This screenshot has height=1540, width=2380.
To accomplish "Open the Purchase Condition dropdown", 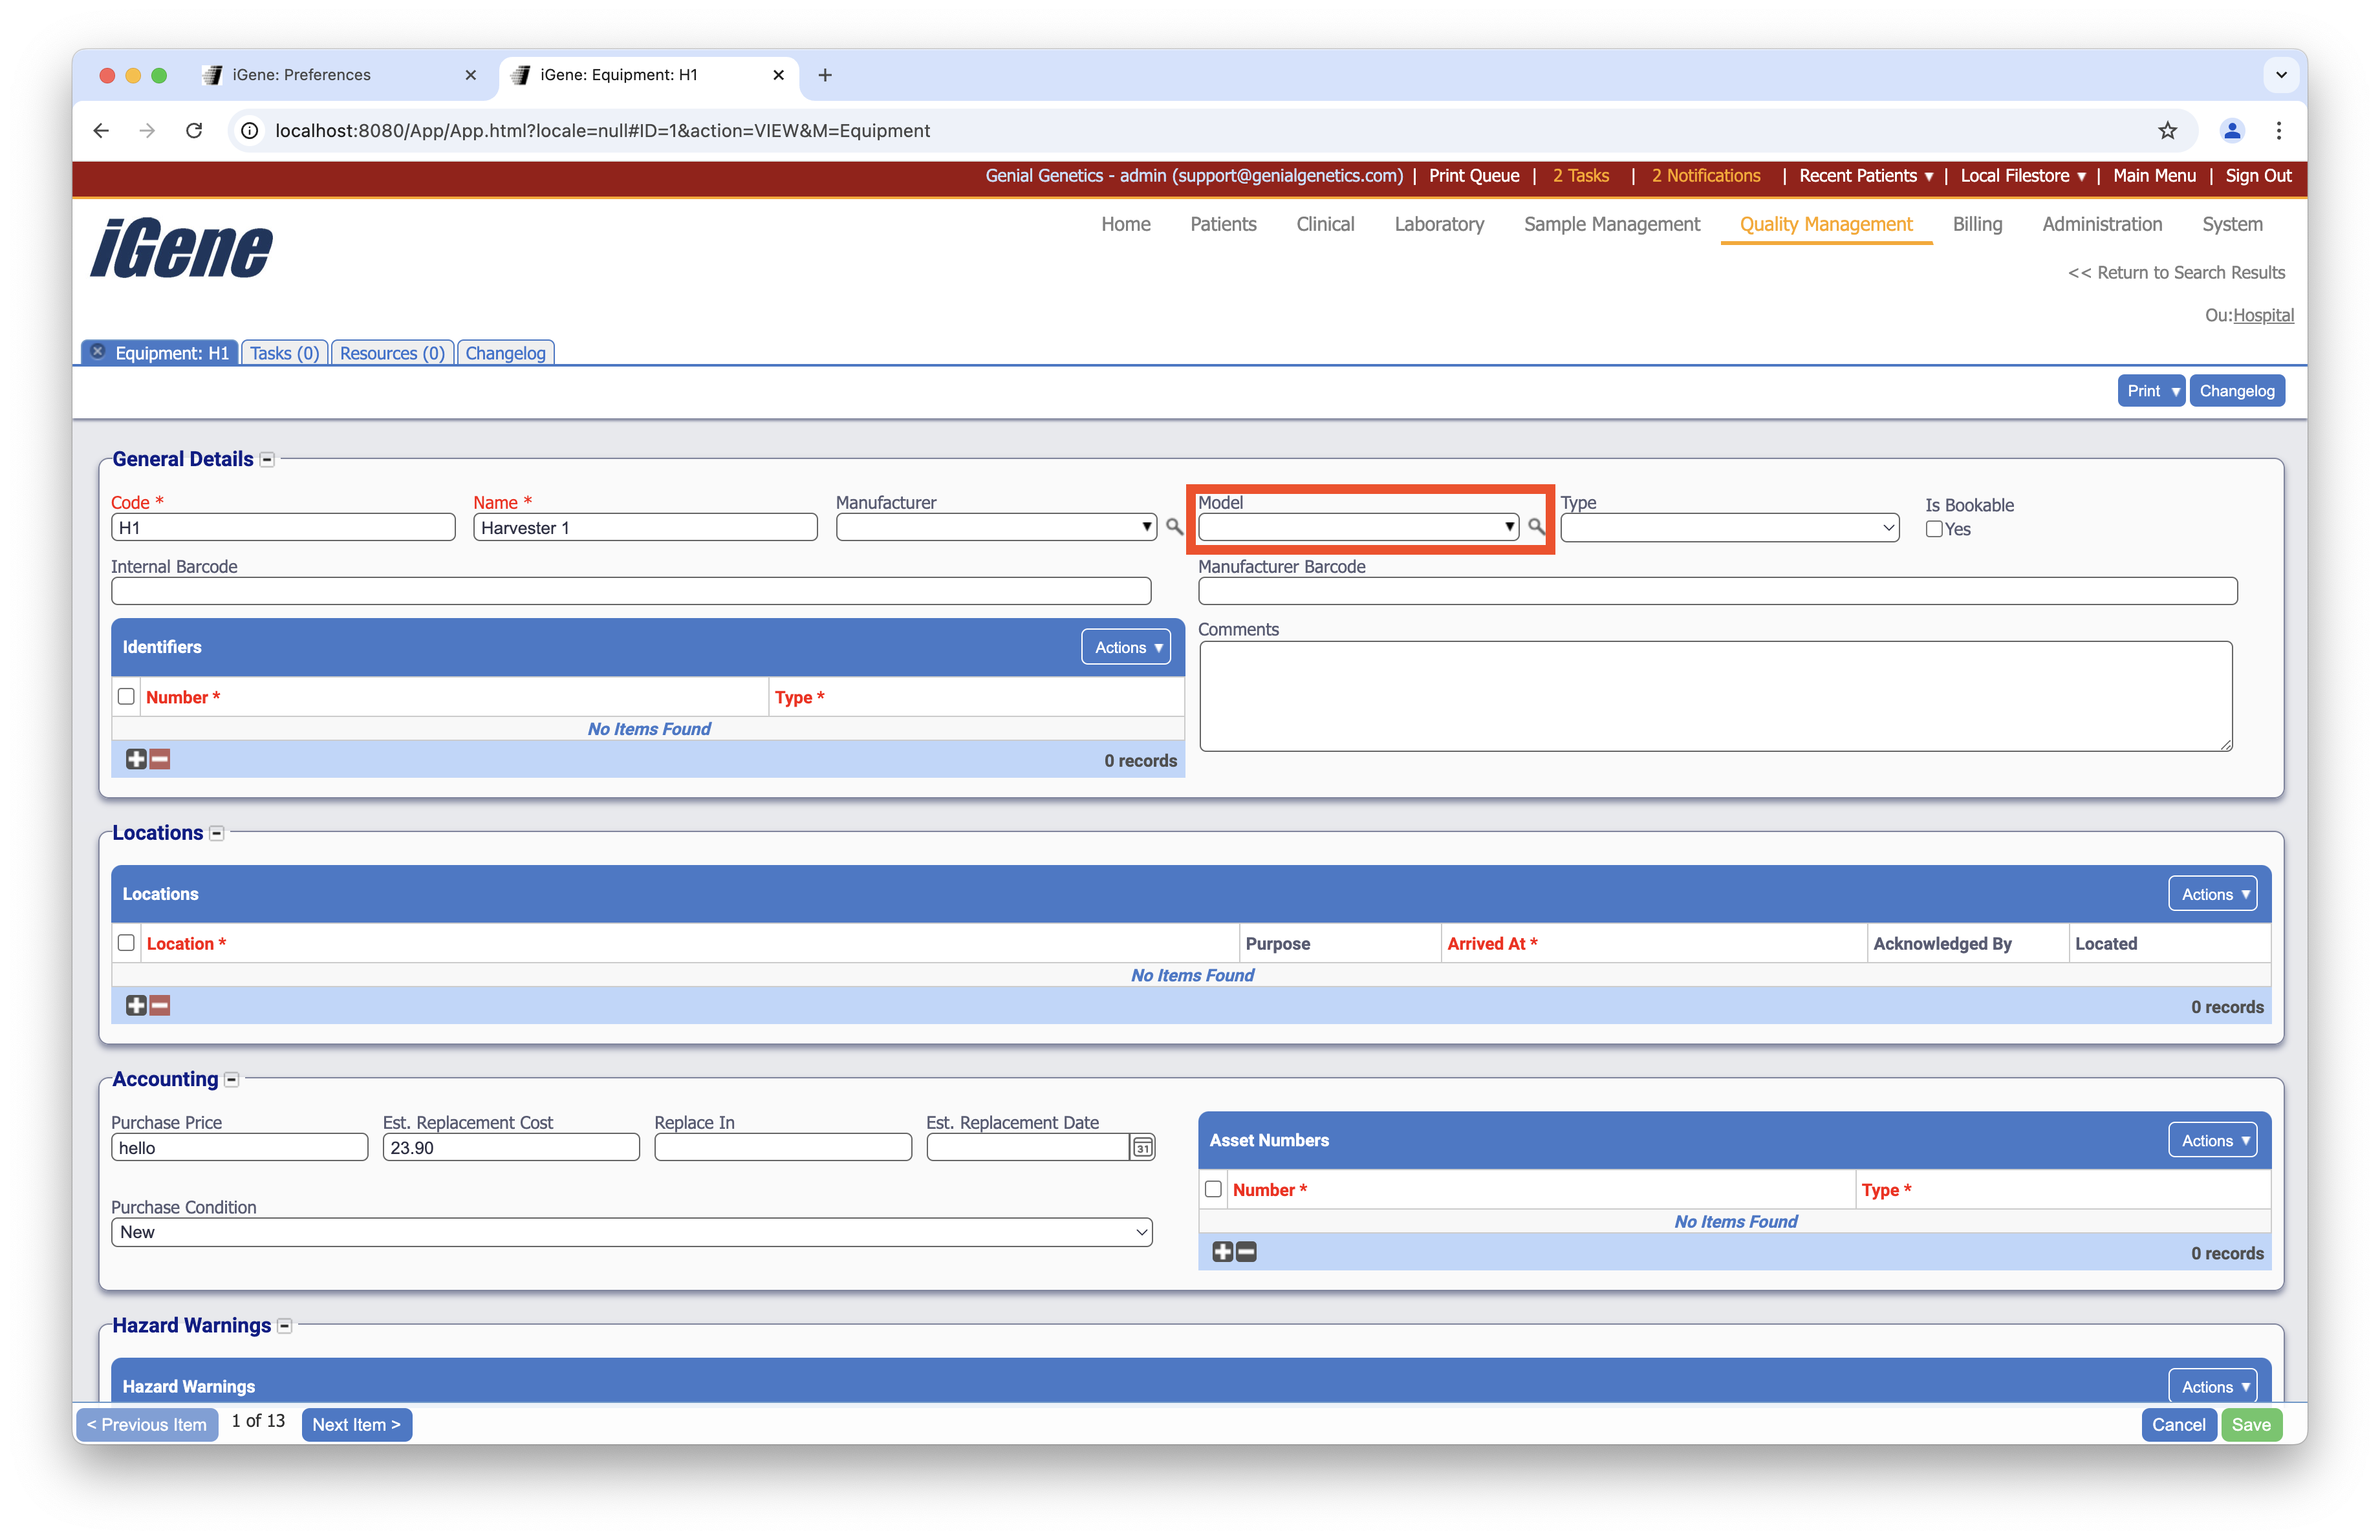I will [631, 1232].
